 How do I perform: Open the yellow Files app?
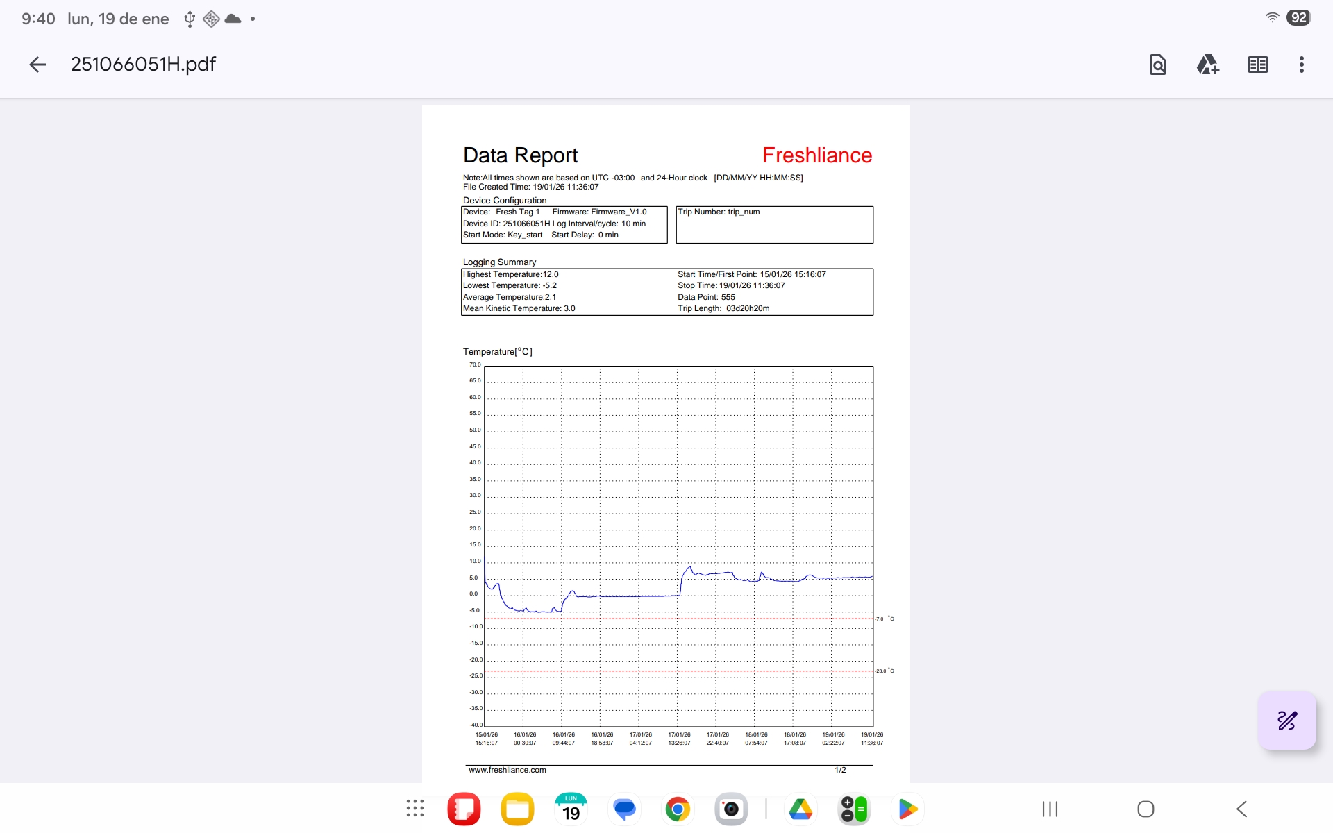517,809
